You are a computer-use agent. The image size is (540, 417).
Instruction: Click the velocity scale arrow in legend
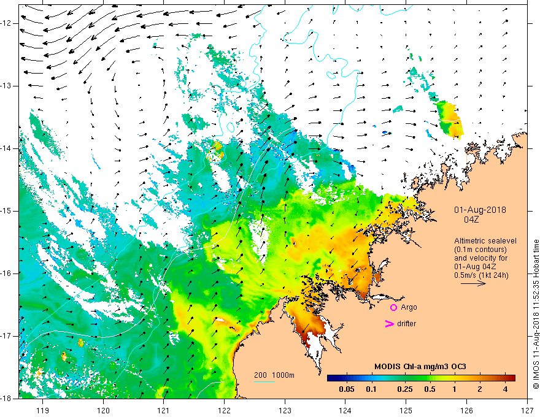[473, 283]
